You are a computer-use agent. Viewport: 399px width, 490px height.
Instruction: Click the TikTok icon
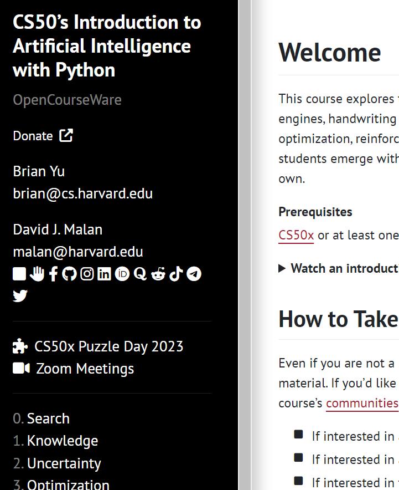(x=176, y=274)
